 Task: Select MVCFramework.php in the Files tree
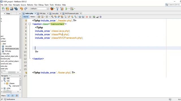[12, 49]
